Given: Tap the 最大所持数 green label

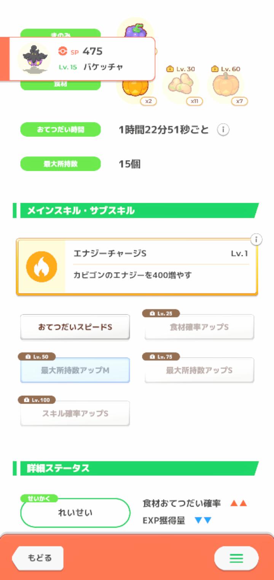Looking at the screenshot, I should pyautogui.click(x=61, y=164).
